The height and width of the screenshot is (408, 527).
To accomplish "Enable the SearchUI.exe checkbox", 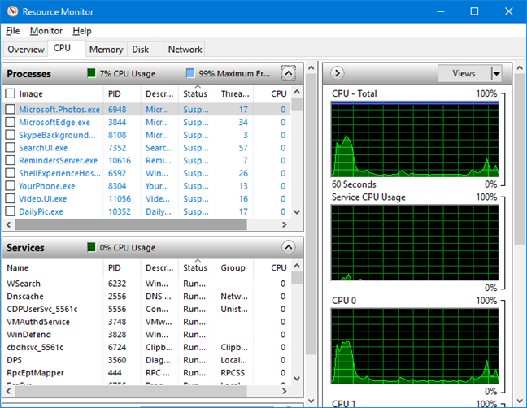I will (10, 148).
